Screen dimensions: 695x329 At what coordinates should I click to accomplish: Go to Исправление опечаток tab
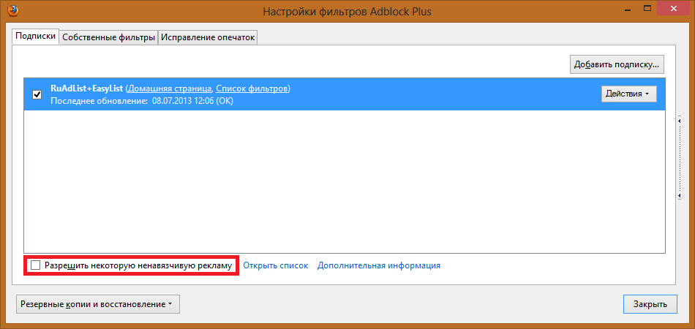tap(208, 37)
